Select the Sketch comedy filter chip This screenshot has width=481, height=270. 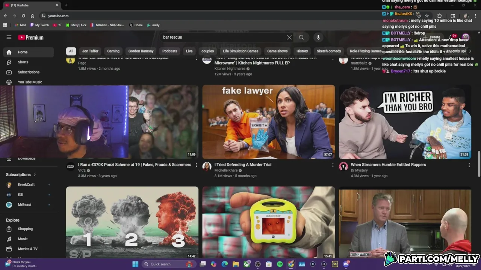click(329, 51)
